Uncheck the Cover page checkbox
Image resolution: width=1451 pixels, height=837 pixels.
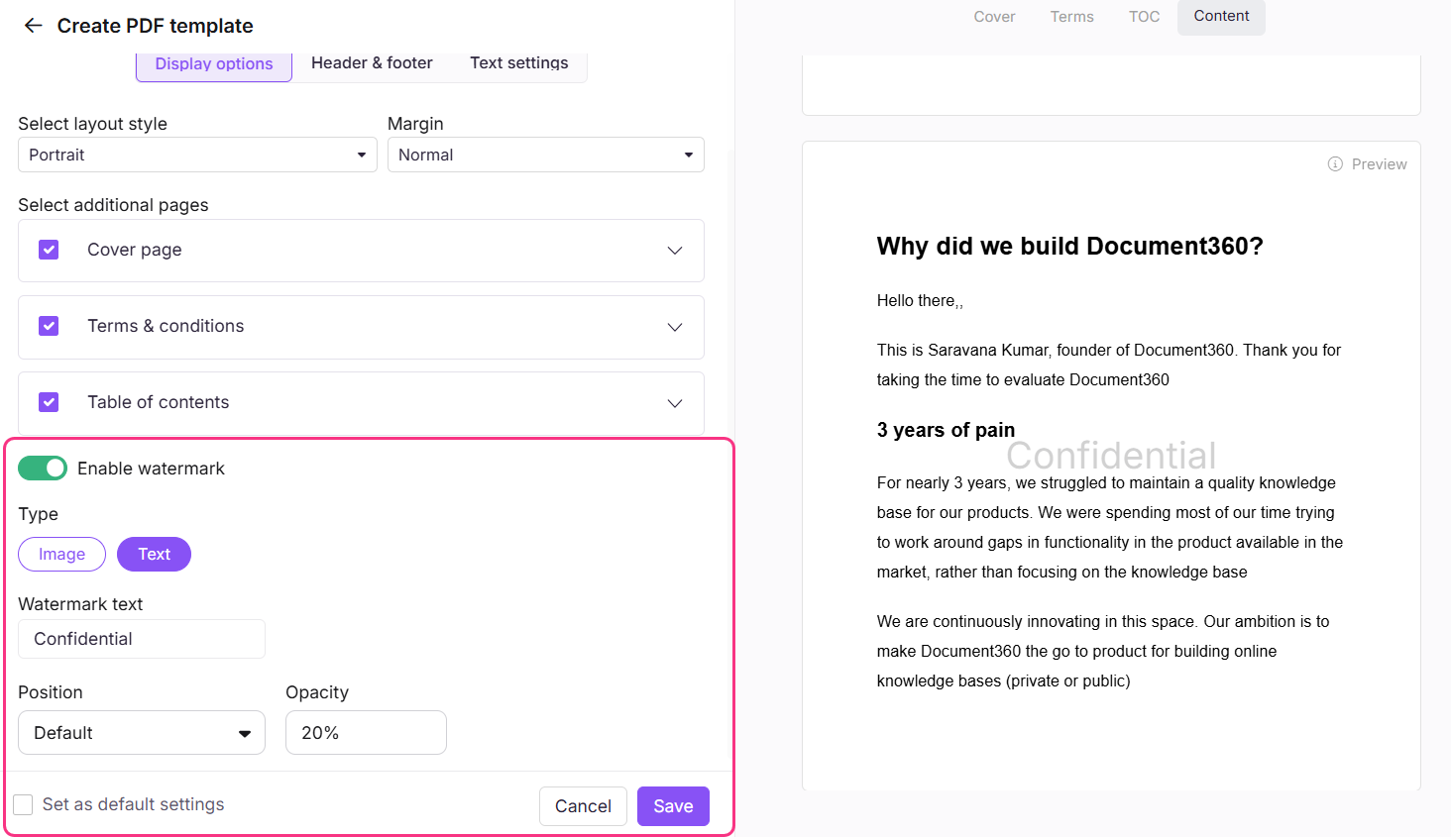tap(49, 250)
